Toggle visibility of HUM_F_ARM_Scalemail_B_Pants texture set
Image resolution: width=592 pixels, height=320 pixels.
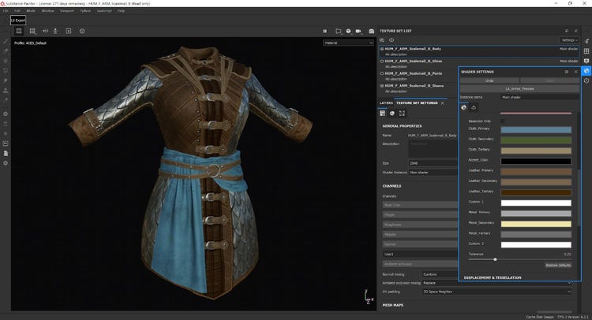[x=383, y=73]
